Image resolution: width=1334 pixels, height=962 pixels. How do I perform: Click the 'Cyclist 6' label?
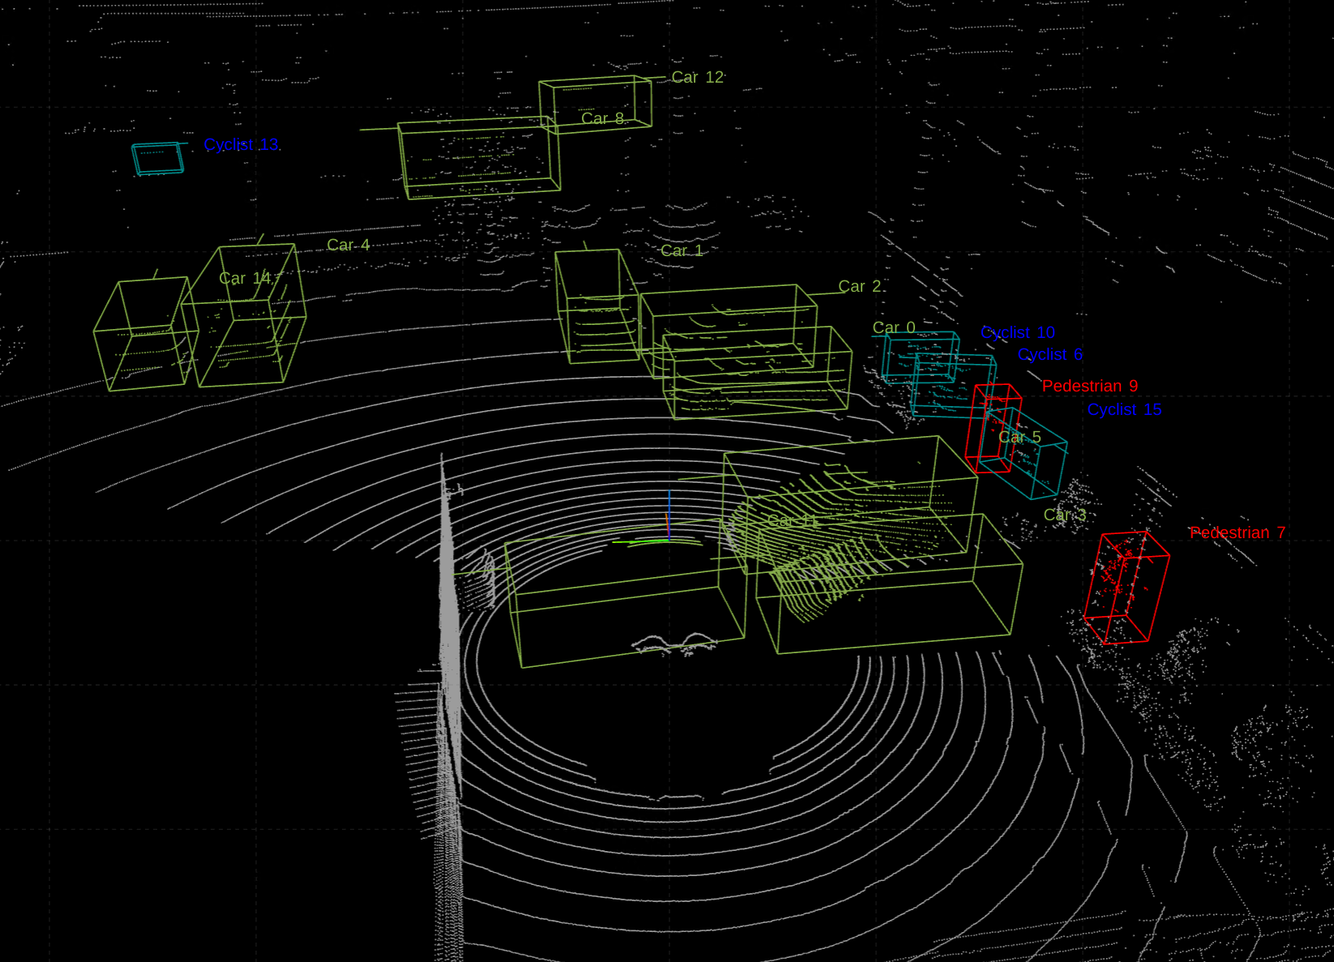click(x=1050, y=354)
